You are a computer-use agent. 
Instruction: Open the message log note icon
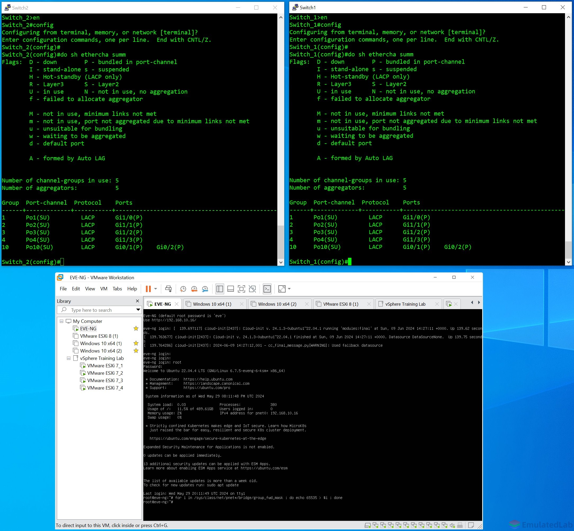click(x=471, y=525)
